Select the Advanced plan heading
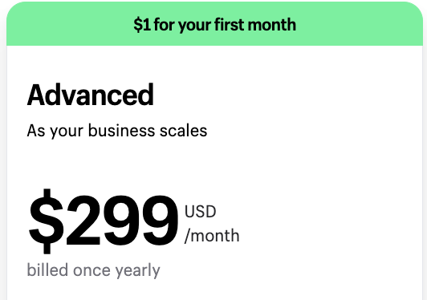 (x=91, y=95)
